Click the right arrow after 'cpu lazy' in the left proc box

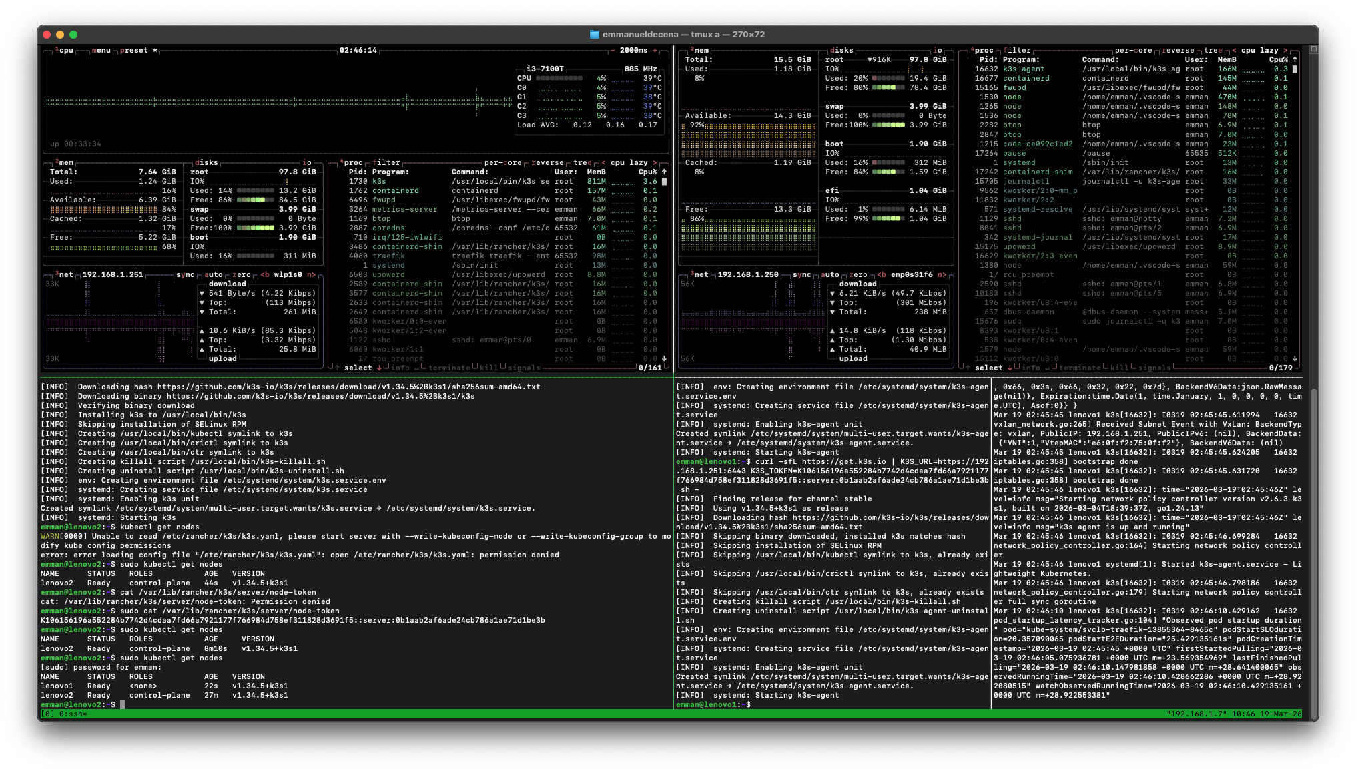click(x=655, y=162)
